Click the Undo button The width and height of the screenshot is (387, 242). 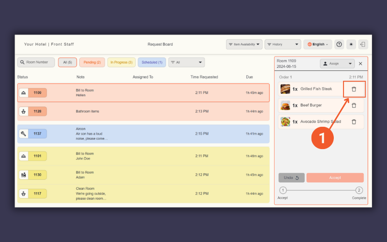(x=292, y=178)
